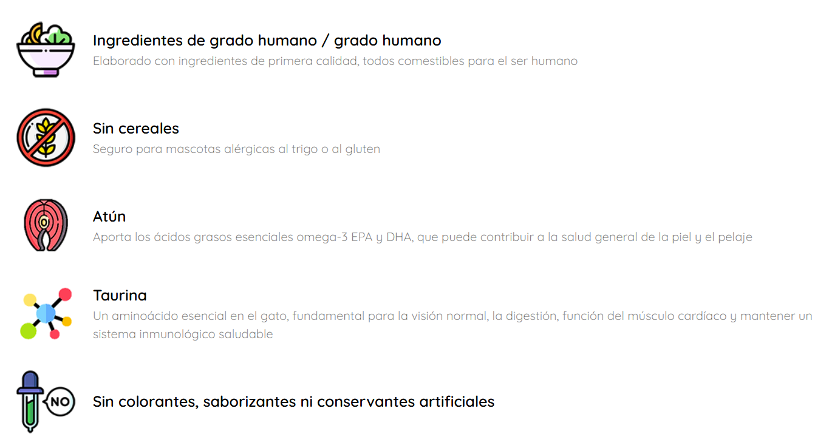This screenshot has width=829, height=445.
Task: Click the blue center molecule node
Action: pos(46,313)
